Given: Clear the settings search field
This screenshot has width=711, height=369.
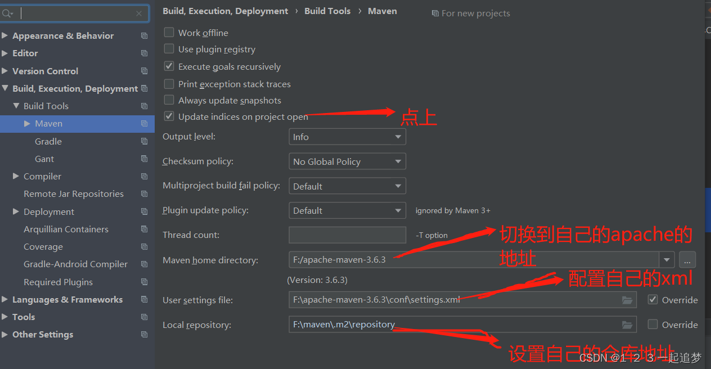Looking at the screenshot, I should pyautogui.click(x=139, y=13).
